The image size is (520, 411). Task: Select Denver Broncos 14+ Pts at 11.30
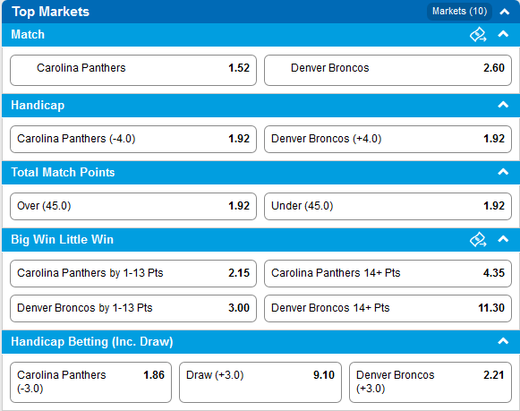(x=388, y=308)
